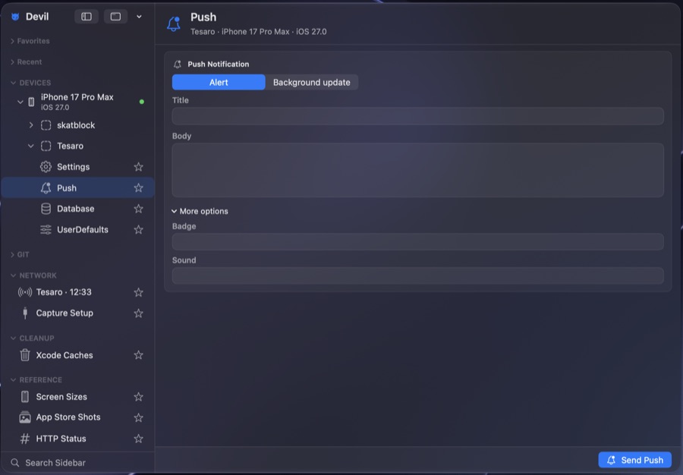Expand the skatblock app node

tap(30, 125)
